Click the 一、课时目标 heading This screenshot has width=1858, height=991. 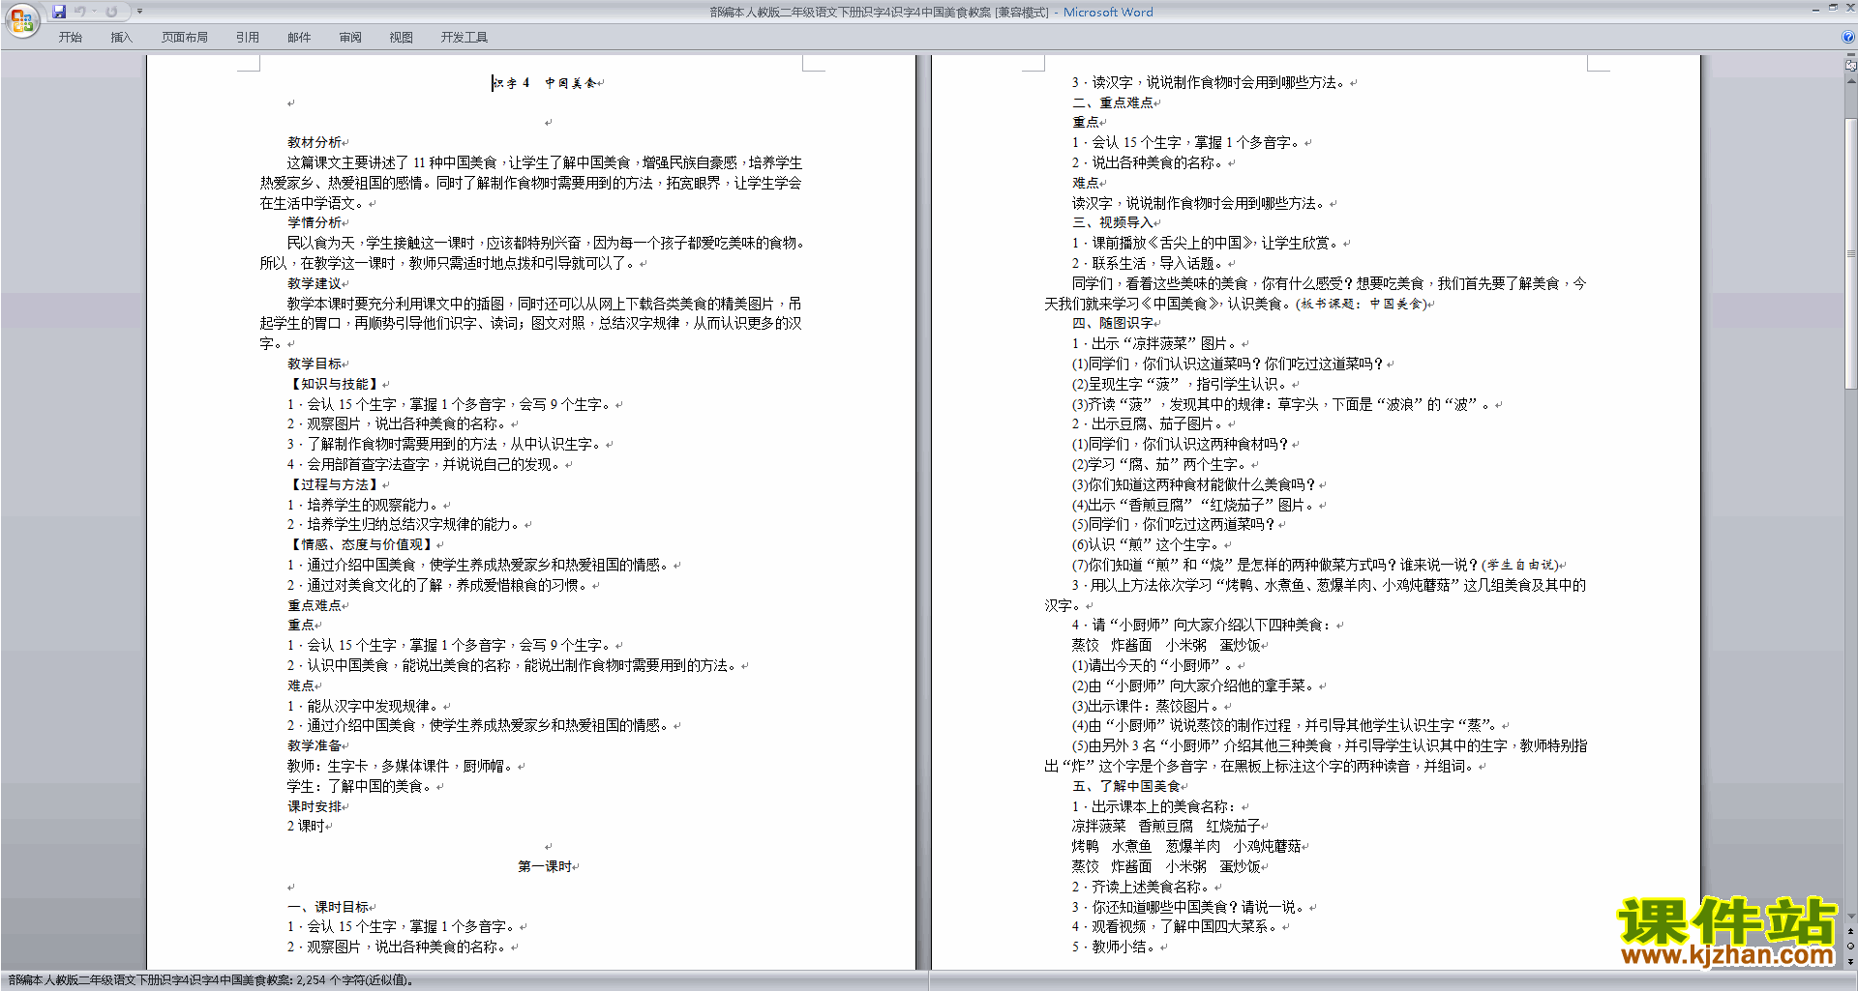(x=328, y=908)
